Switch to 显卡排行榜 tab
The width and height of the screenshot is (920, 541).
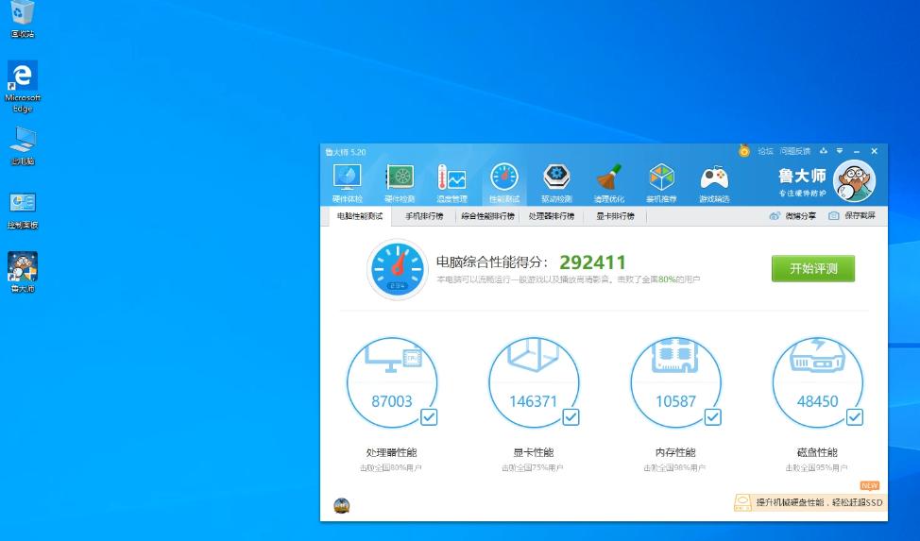click(615, 216)
